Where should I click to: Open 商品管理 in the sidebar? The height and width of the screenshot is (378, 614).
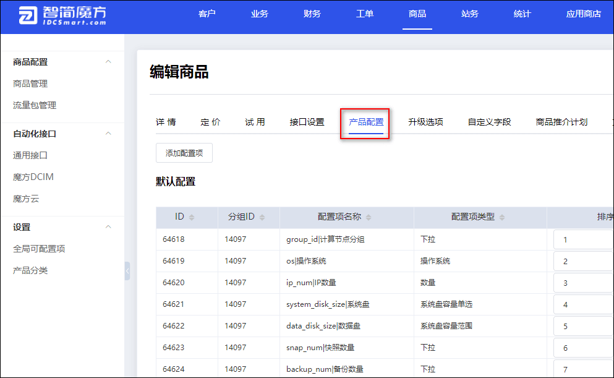[30, 84]
